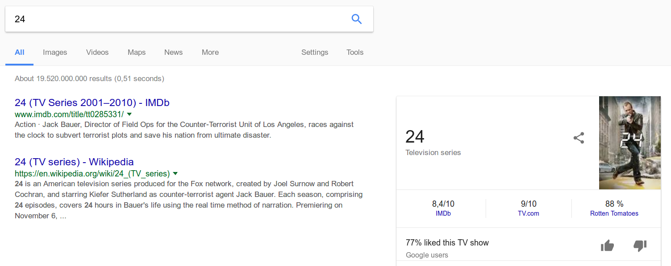Click the blue search magnifier icon
Screen dimensions: 671x266
click(356, 19)
